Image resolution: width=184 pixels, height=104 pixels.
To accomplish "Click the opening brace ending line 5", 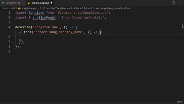I will [x=100, y=32].
